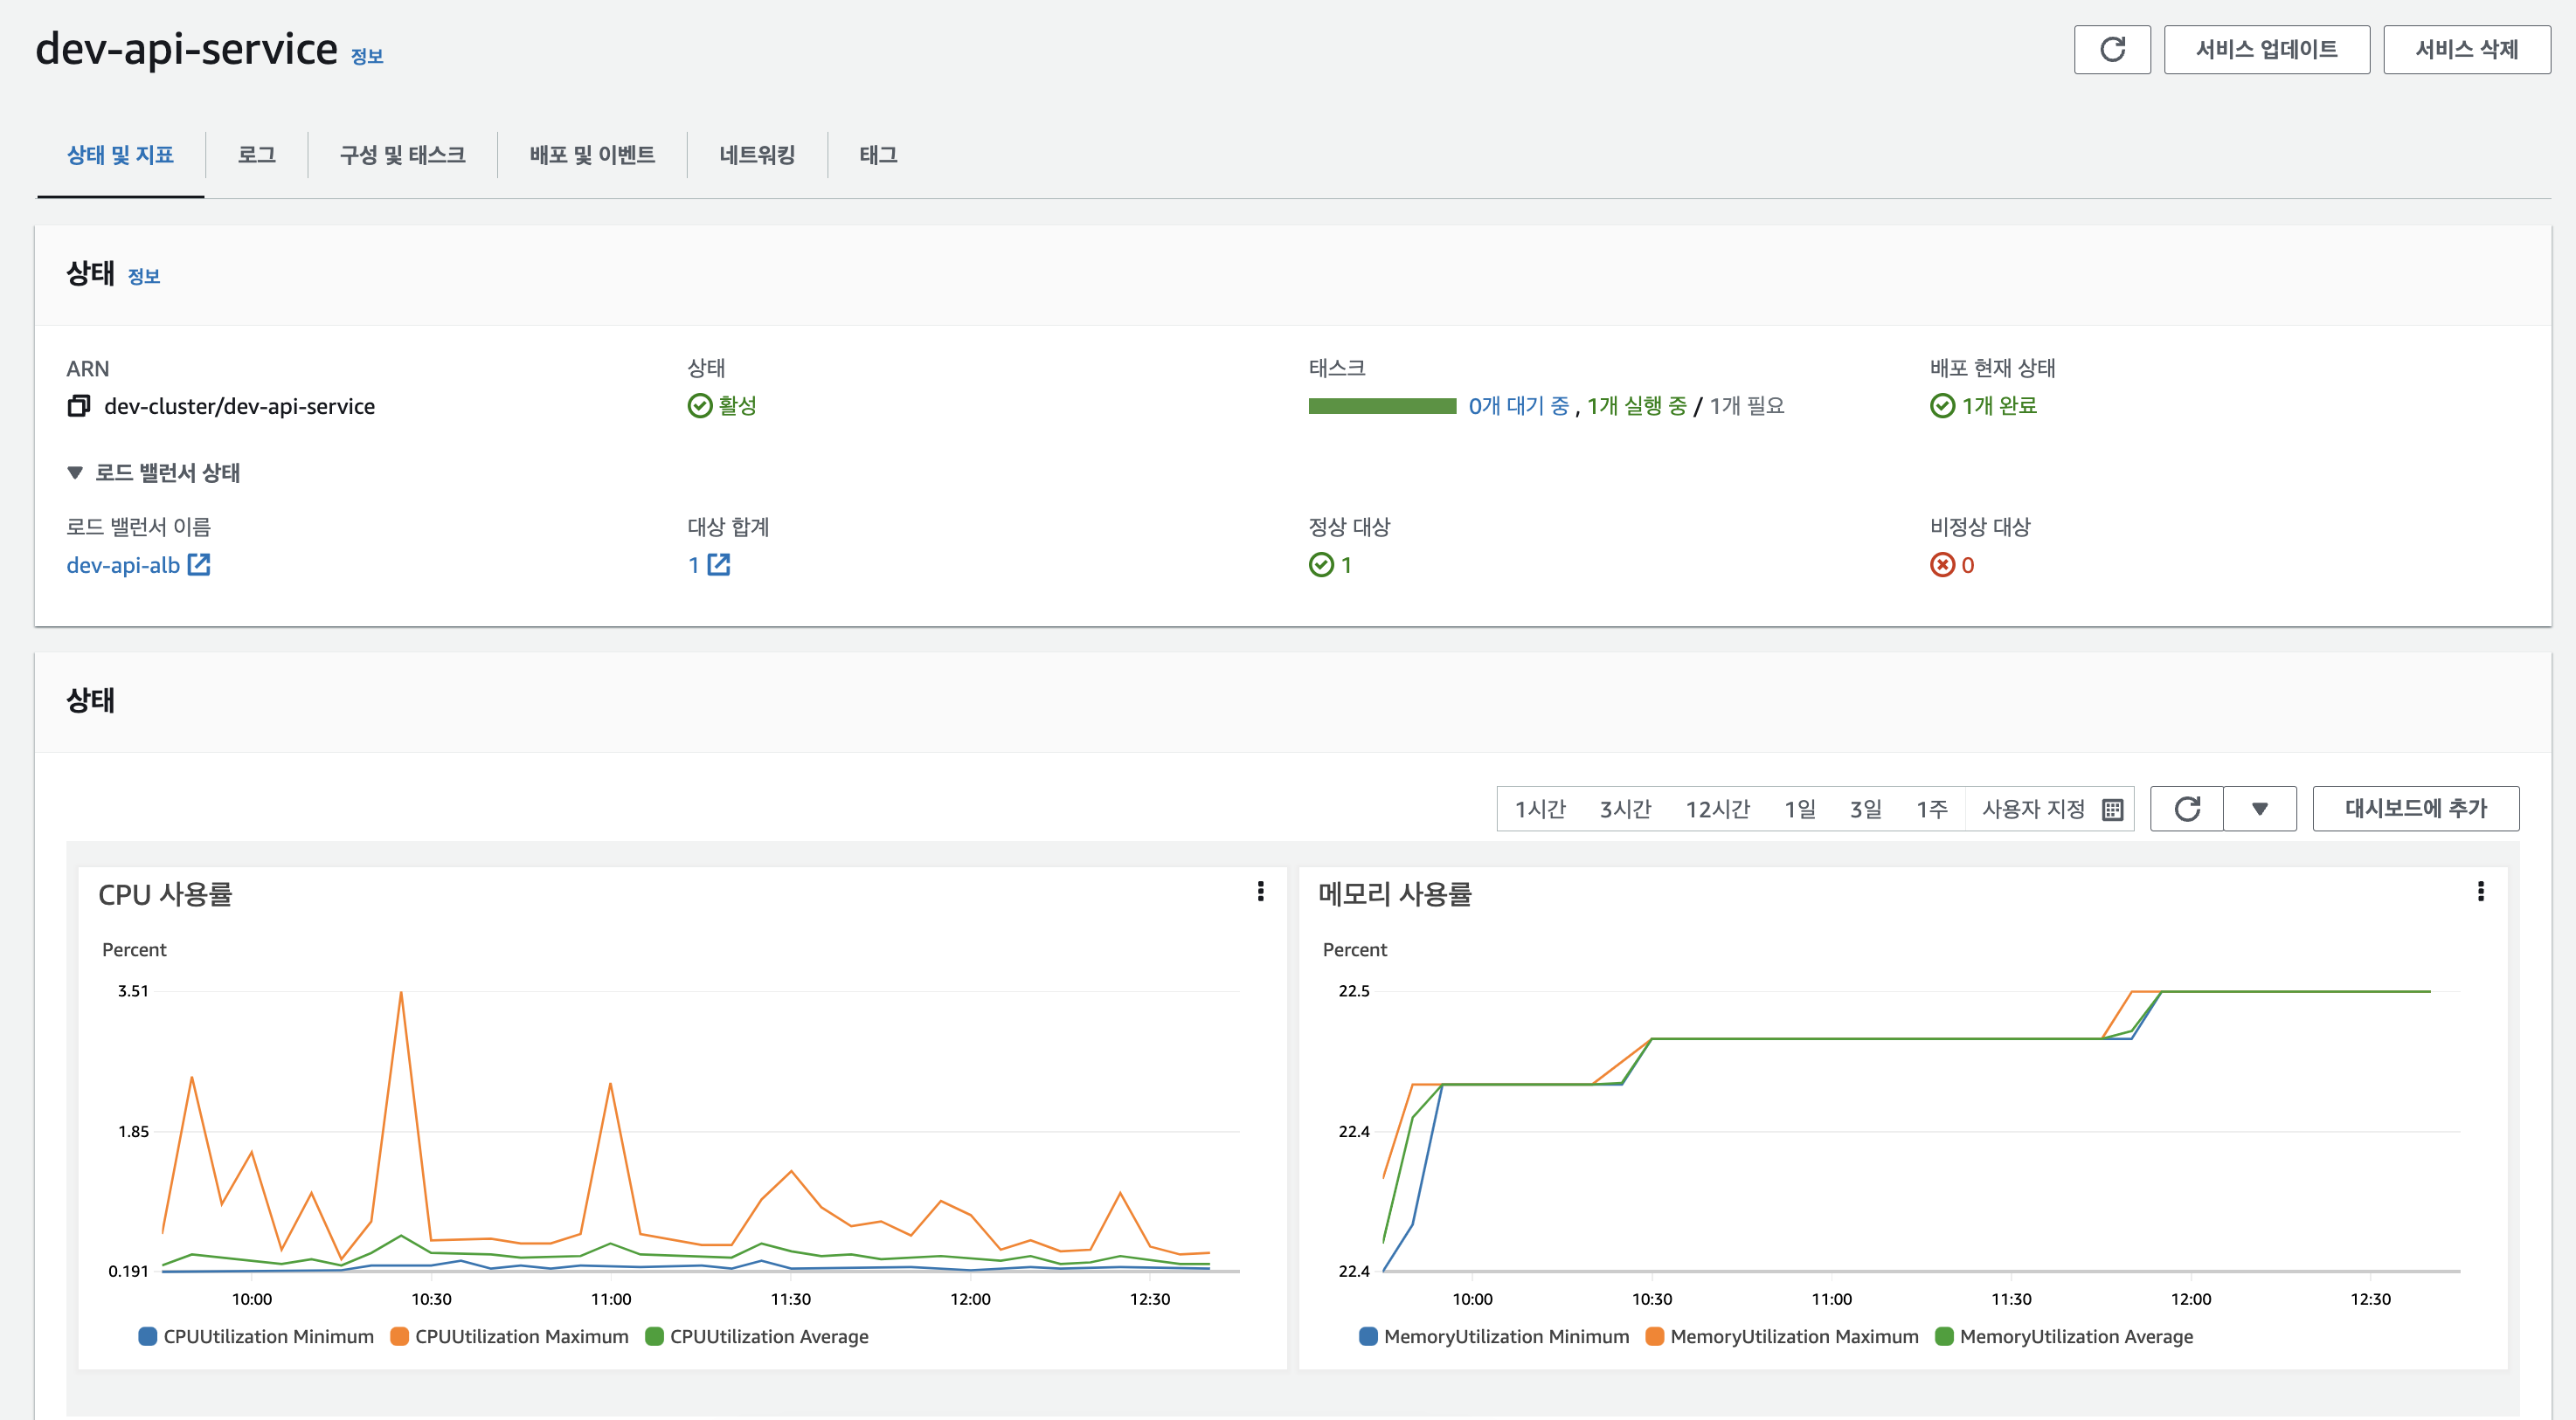Screen dimensions: 2576x1420
Task: Click 0개 대기 중 tasks link
Action: point(1518,406)
